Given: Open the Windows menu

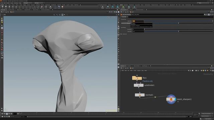Looking at the screenshot, I should pyautogui.click(x=16, y=3).
